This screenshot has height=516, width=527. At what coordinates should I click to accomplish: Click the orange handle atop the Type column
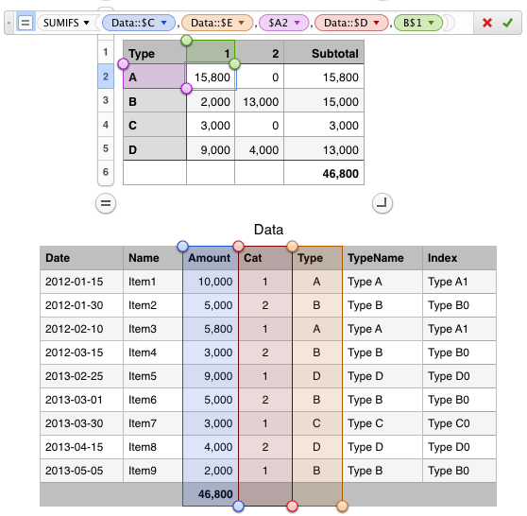coord(292,246)
